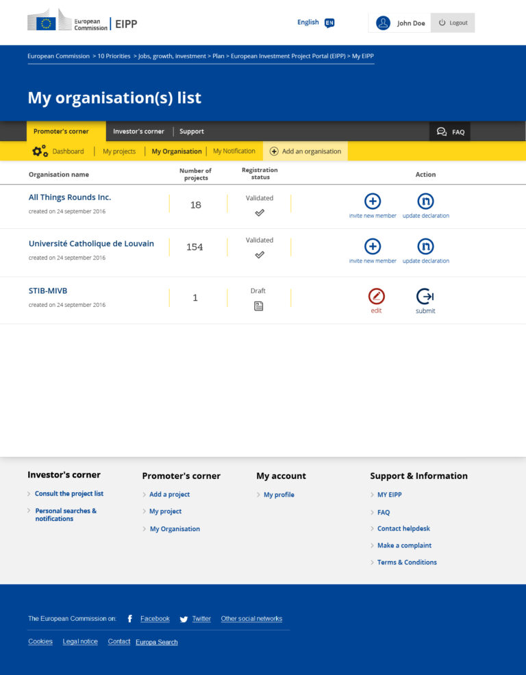Click Make a complaint link
The width and height of the screenshot is (526, 675).
point(404,545)
